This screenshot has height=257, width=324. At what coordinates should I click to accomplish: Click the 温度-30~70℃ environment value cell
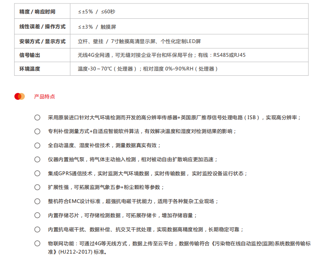[x=148, y=69]
